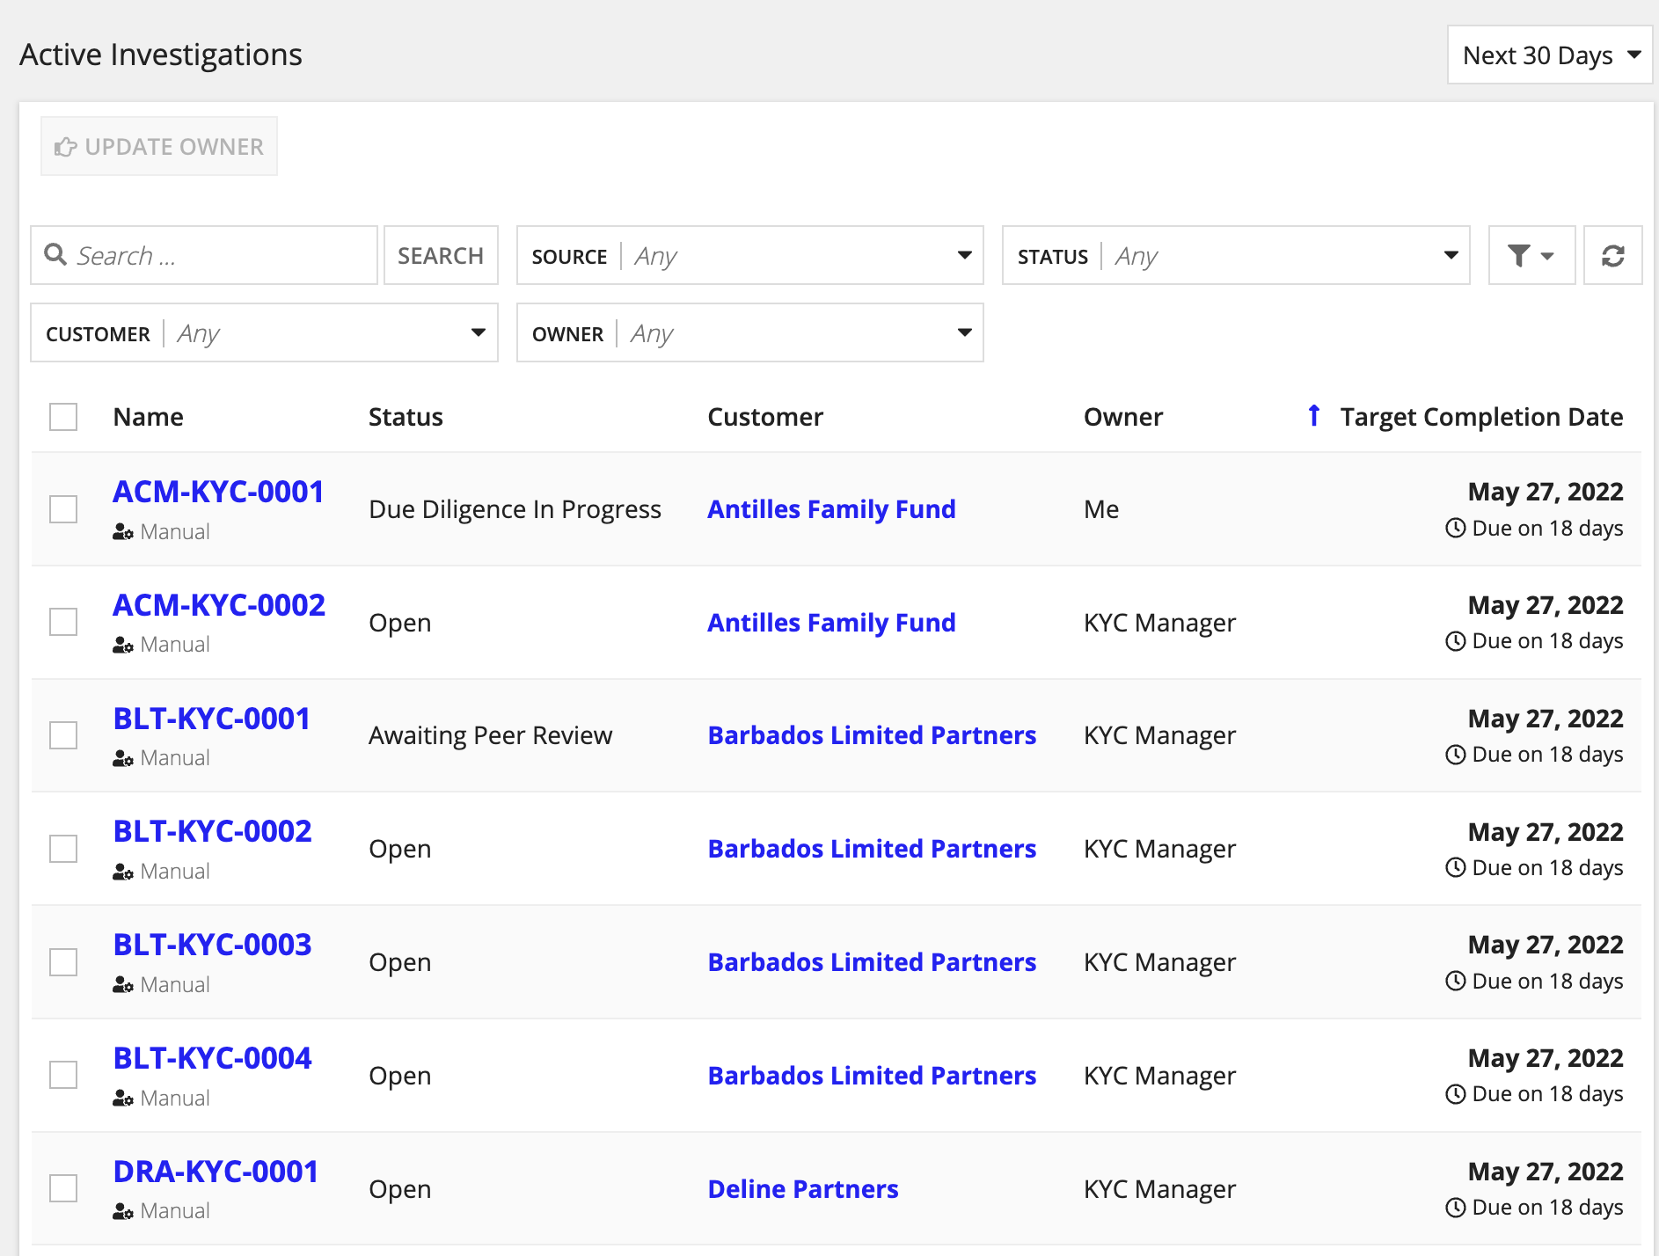Open Antilles Family Fund in ACM-KYC-0002 row
Screen dimensions: 1659x1256
[831, 623]
